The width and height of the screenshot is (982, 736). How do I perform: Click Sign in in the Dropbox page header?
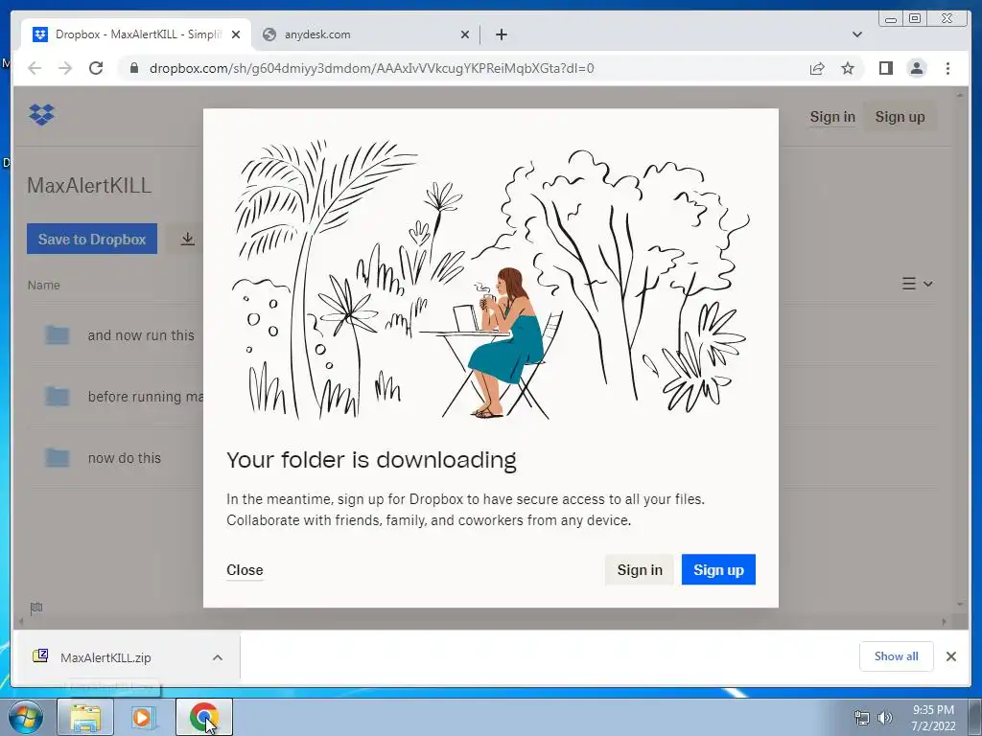pyautogui.click(x=832, y=116)
